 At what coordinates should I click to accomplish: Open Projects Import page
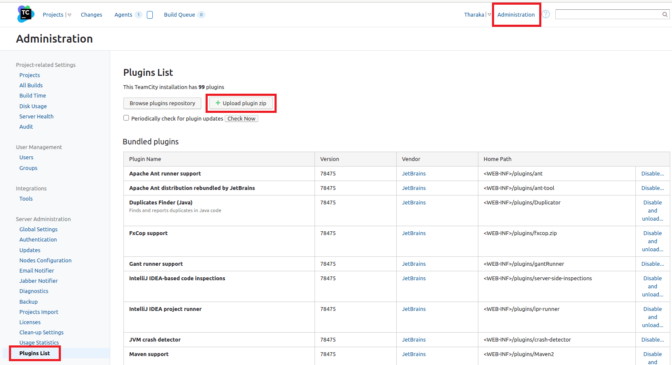click(39, 312)
